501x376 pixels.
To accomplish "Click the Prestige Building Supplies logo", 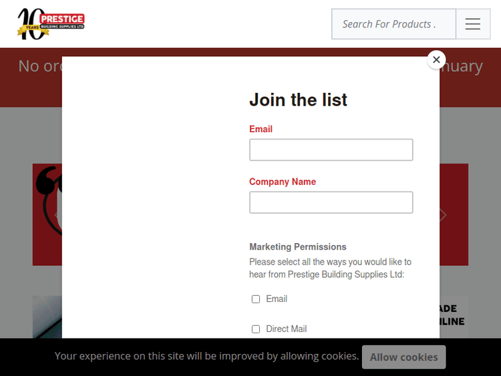I will pos(51,24).
